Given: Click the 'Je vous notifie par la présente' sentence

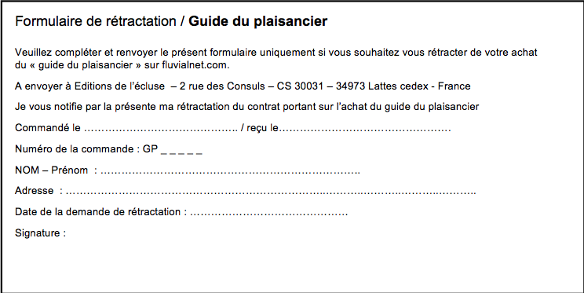Looking at the screenshot, I should 247,107.
